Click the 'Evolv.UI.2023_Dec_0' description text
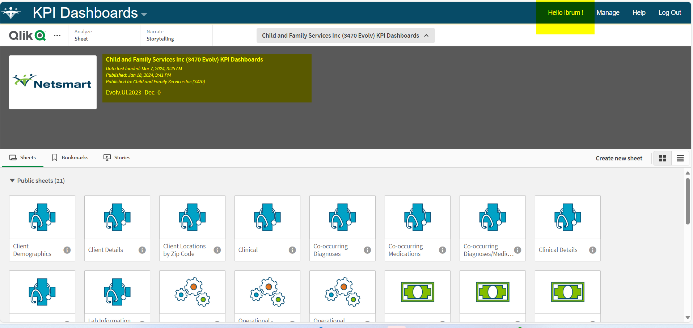Image resolution: width=693 pixels, height=328 pixels. click(133, 92)
